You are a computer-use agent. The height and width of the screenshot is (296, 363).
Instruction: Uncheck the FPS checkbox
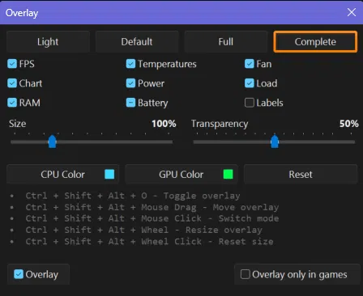(12, 64)
